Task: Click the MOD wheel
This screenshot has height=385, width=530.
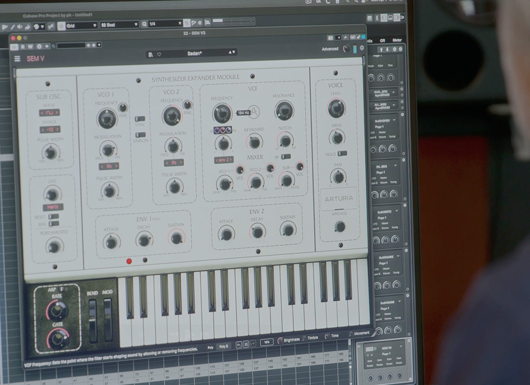Action: tap(108, 320)
